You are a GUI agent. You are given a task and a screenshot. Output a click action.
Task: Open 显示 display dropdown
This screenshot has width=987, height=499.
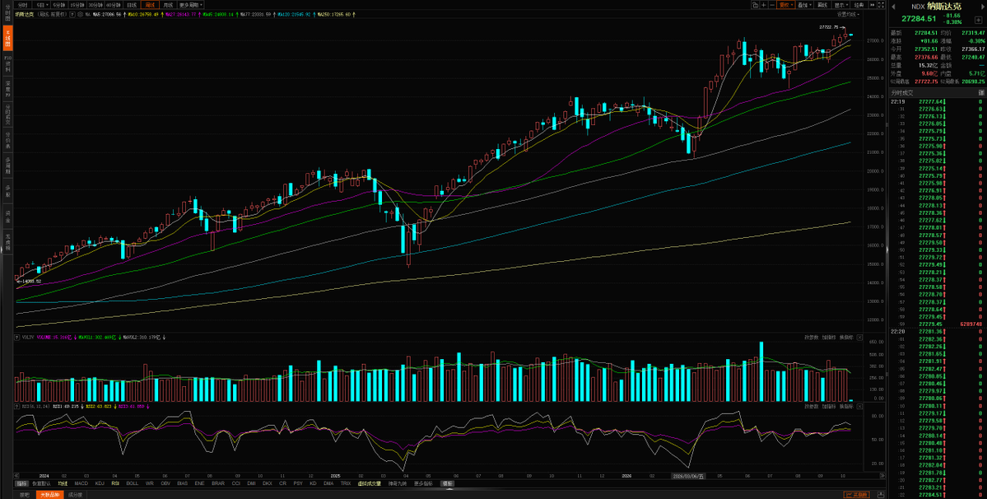point(841,5)
